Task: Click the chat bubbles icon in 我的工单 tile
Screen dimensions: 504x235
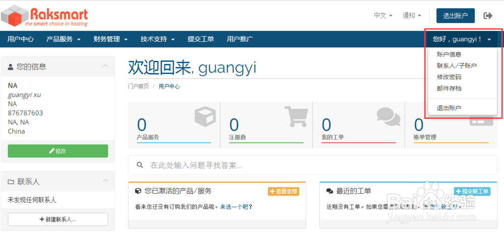Action: 388,116
